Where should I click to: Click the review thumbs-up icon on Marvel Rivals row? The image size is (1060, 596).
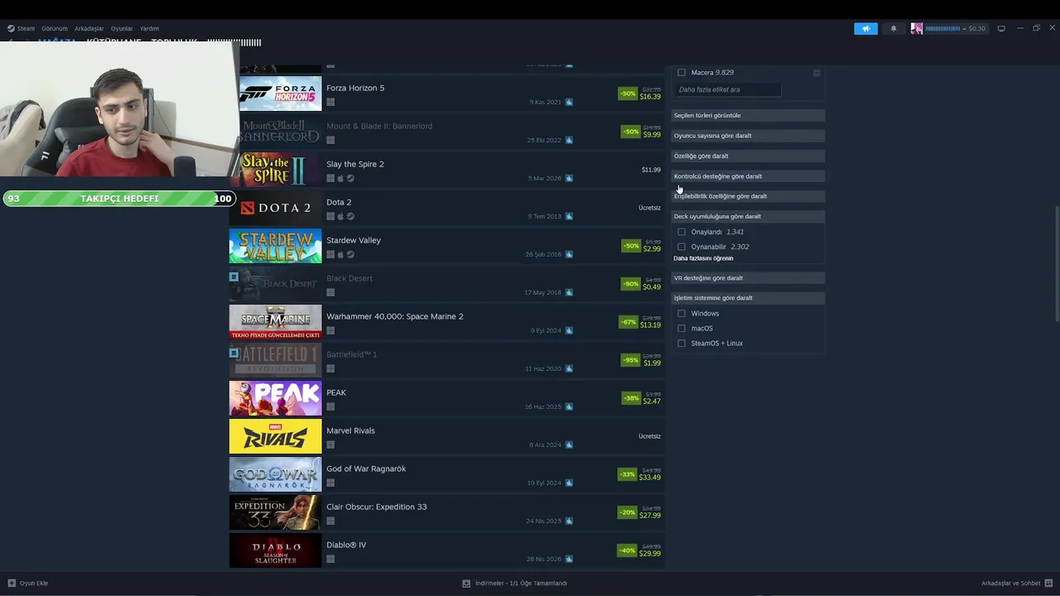(x=569, y=445)
